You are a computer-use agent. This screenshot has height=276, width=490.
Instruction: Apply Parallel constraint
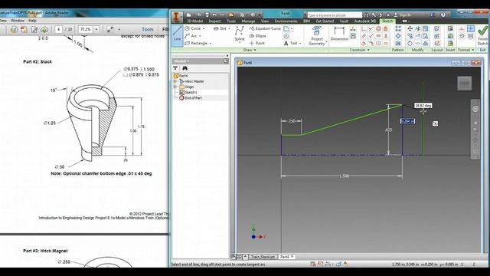[364, 36]
